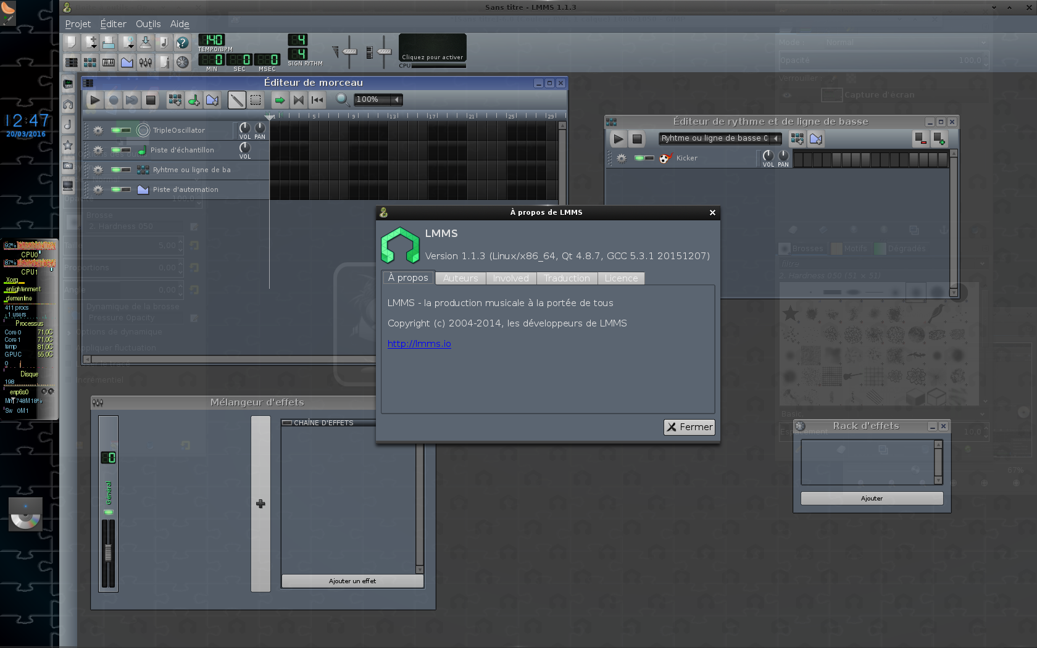Open the piano roll toolbar icon

(x=109, y=62)
